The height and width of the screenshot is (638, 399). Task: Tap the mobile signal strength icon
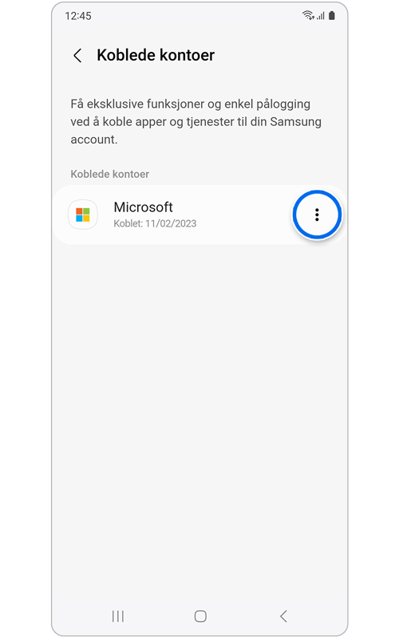(321, 15)
